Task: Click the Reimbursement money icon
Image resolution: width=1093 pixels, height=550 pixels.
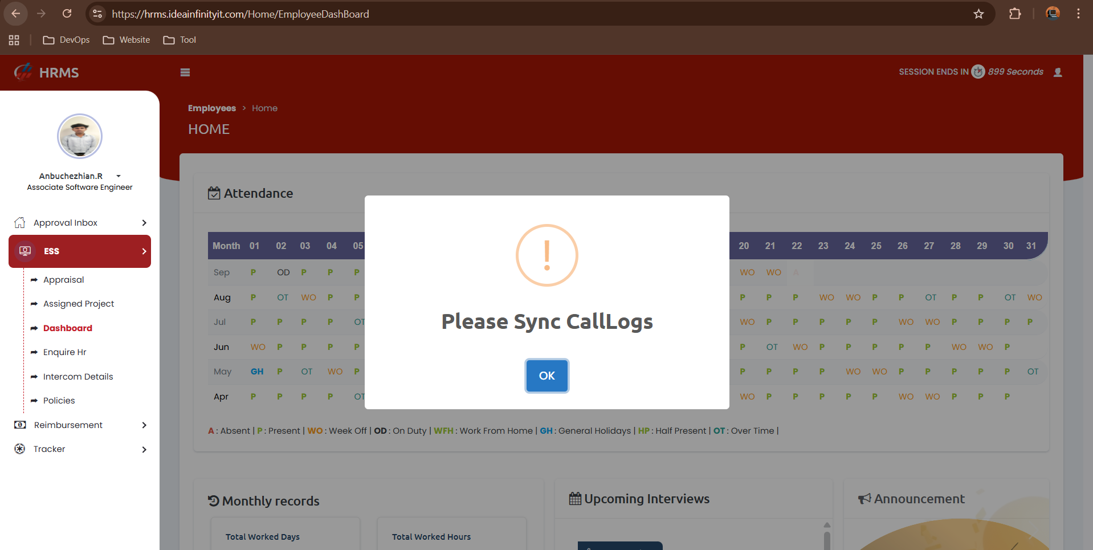Action: coord(20,425)
